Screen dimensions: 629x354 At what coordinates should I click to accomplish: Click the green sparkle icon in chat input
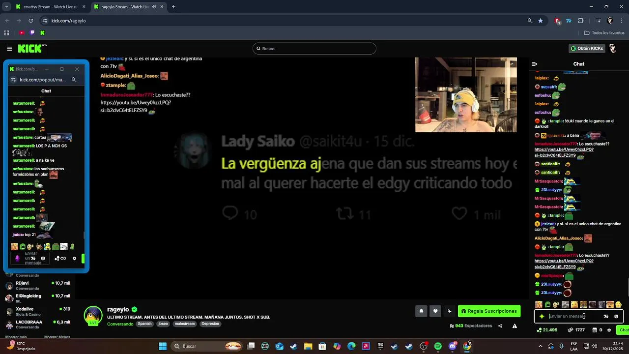point(542,316)
